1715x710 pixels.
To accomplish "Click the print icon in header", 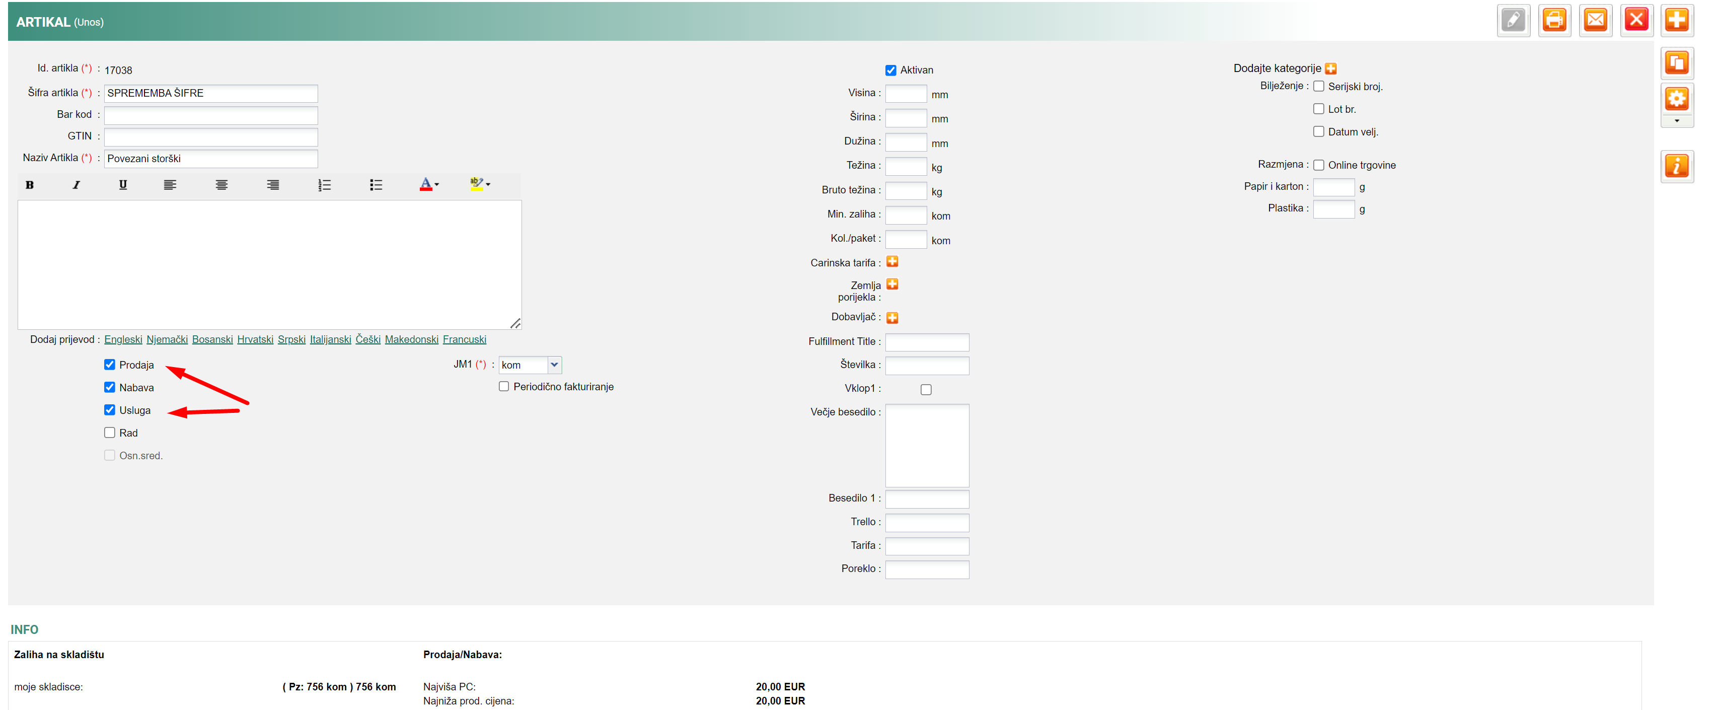I will (1554, 21).
